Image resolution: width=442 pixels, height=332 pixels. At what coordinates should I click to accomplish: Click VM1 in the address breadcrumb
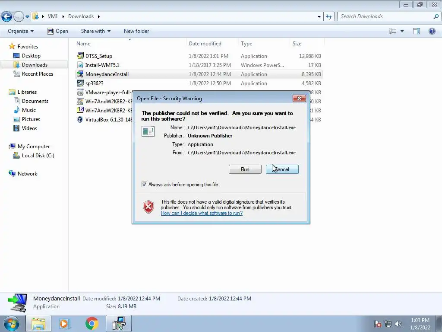coord(53,16)
